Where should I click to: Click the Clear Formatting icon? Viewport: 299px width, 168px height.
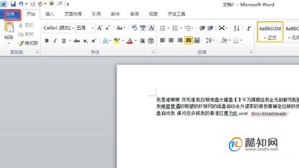click(134, 28)
